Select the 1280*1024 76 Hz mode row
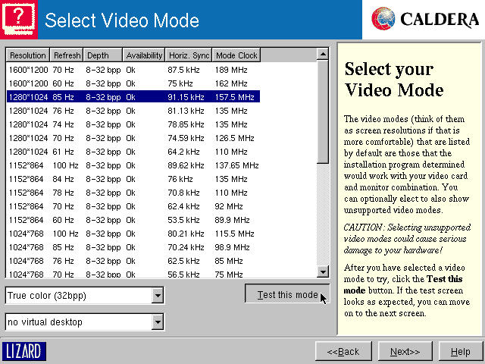 coord(133,110)
